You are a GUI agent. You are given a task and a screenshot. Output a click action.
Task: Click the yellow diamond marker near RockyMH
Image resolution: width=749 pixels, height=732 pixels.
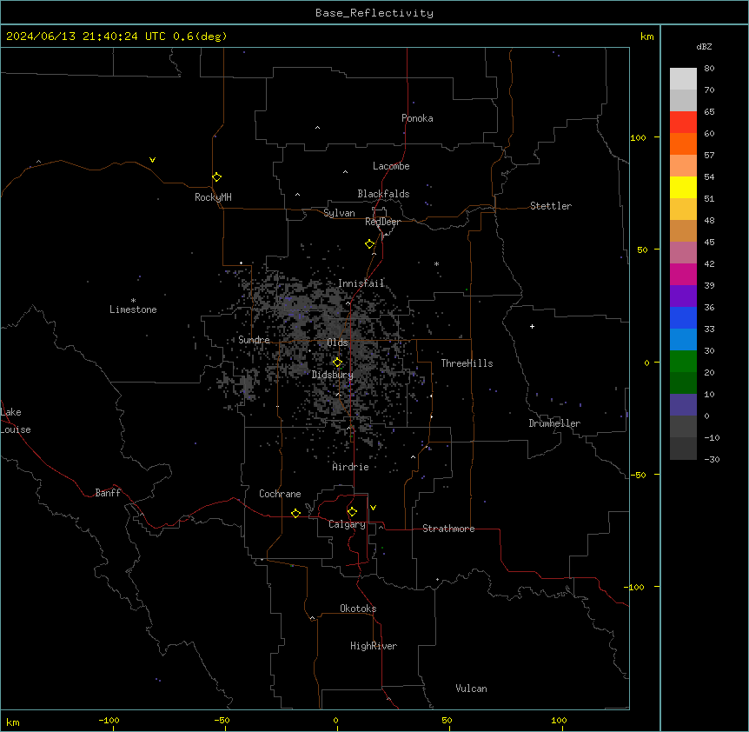click(x=217, y=177)
